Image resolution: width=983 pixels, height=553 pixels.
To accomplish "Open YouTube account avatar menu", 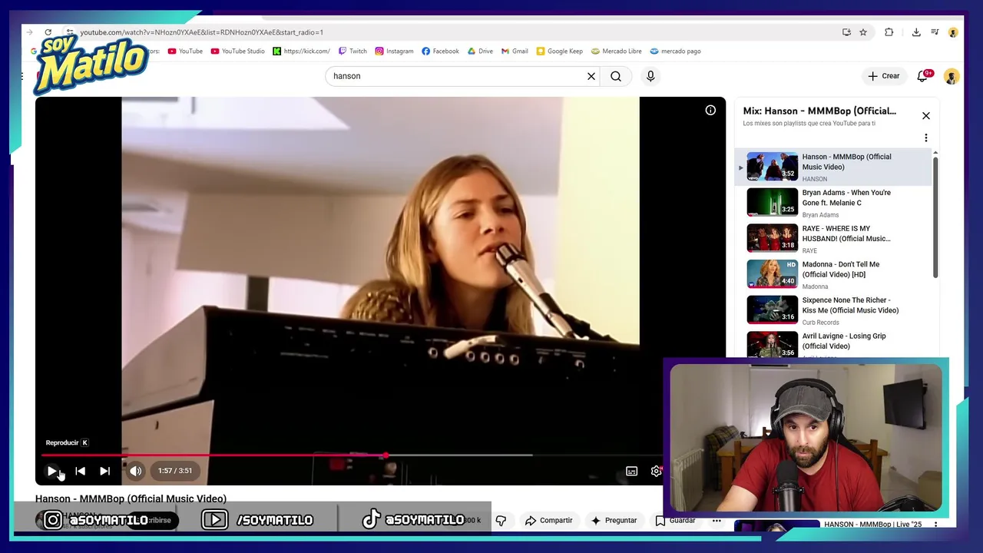I will (952, 76).
